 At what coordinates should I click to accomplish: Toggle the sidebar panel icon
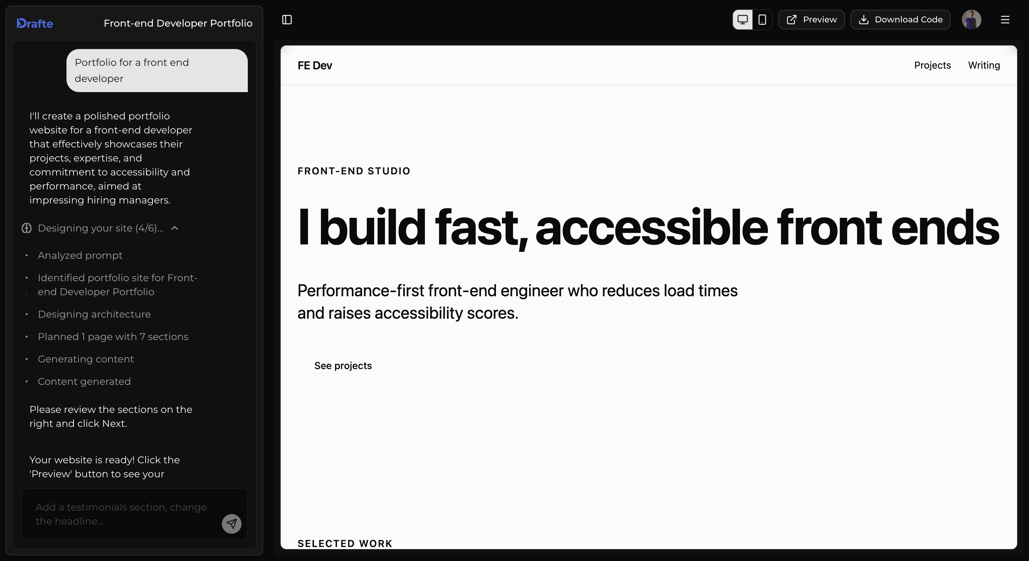pyautogui.click(x=287, y=20)
